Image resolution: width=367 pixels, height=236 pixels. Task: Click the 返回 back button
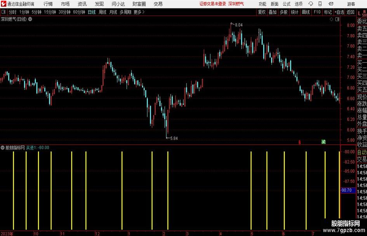[x=350, y=12]
